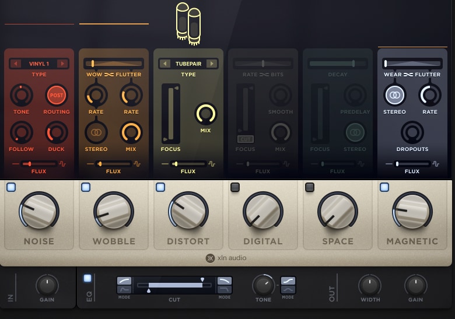Click the Noise Flux waveform icon
455x319 pixels.
pyautogui.click(x=62, y=164)
